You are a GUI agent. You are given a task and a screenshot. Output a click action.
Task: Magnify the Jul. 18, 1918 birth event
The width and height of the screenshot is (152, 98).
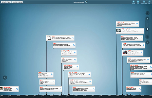[17, 89]
